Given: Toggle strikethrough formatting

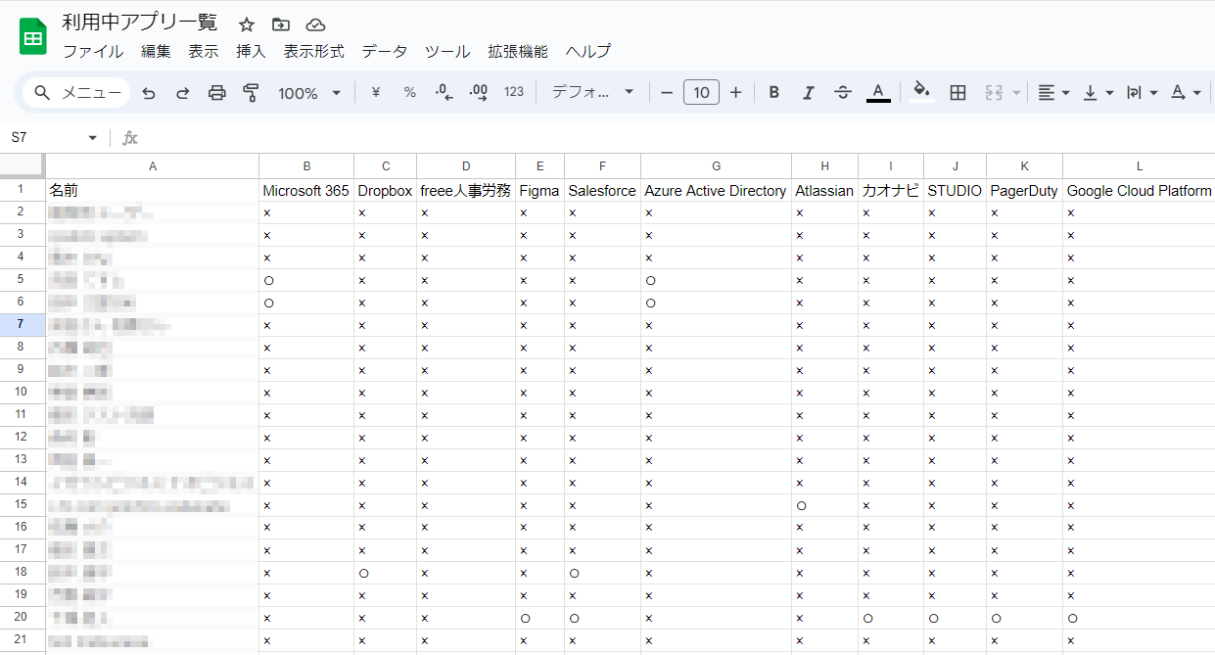Looking at the screenshot, I should pyautogui.click(x=843, y=93).
